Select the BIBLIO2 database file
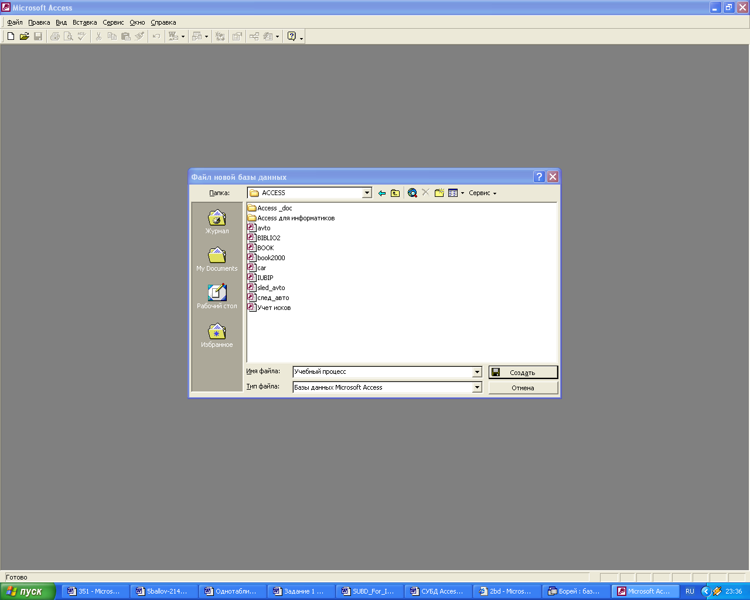This screenshot has height=600, width=750. (264, 238)
